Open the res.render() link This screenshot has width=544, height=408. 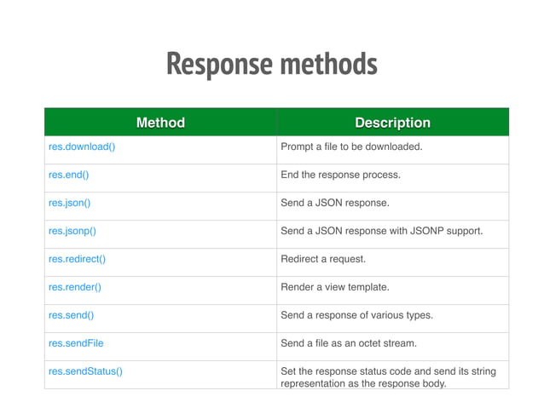(x=75, y=287)
